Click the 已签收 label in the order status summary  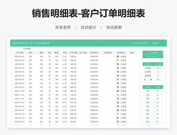[x=148, y=68]
